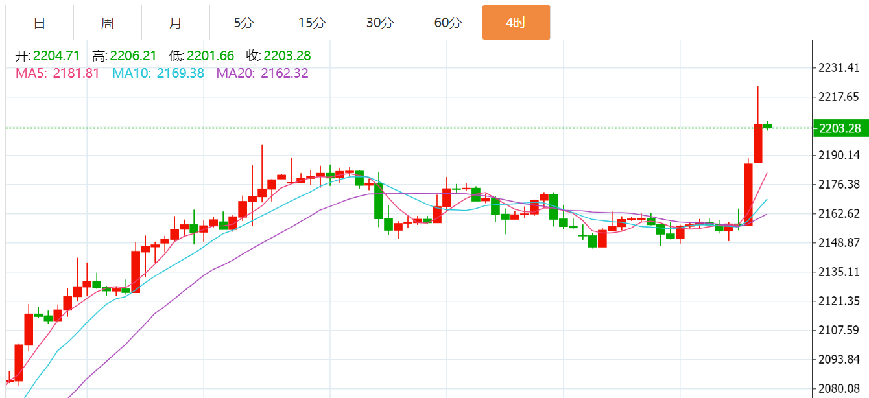Click the 2176.38 price axis label

point(839,185)
